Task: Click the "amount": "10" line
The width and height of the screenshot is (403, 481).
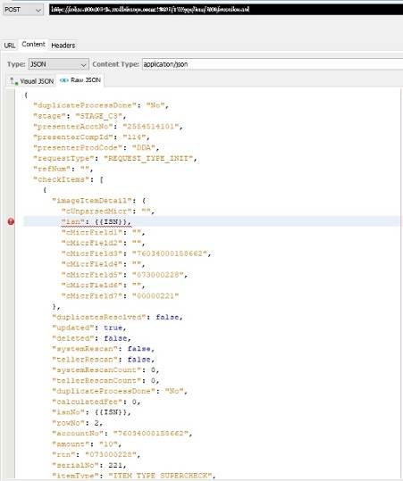Action: 87,444
